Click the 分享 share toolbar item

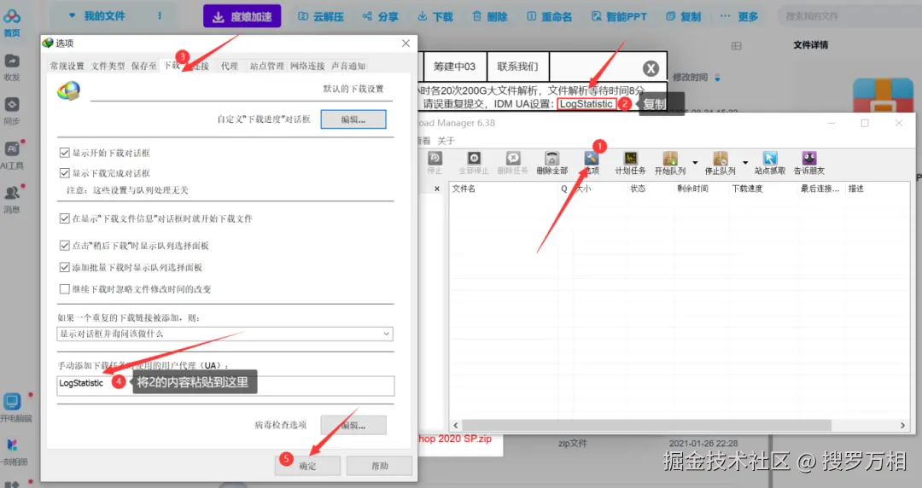click(x=380, y=16)
